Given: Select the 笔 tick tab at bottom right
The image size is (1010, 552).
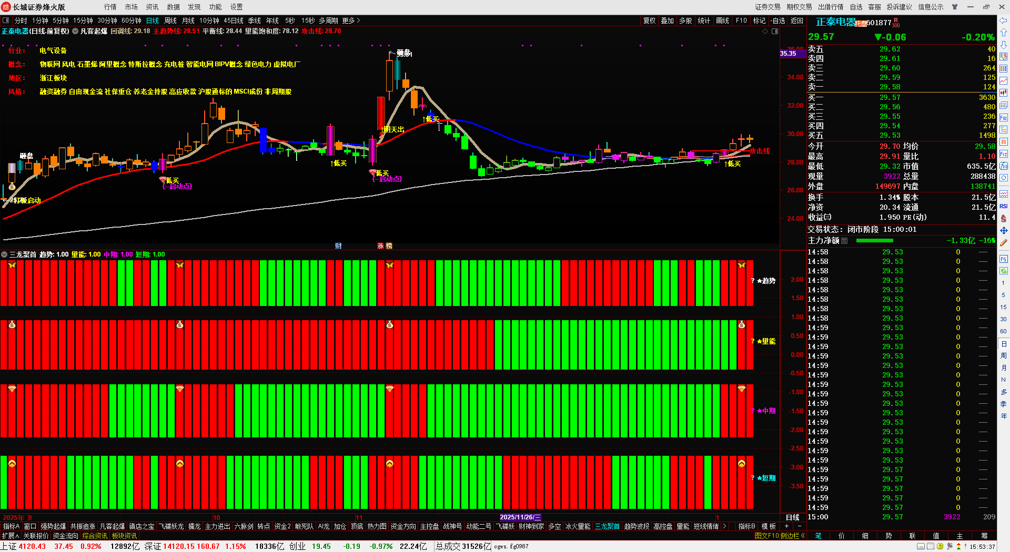Looking at the screenshot, I should point(819,536).
